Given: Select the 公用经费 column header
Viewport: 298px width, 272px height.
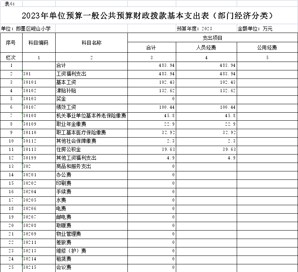Looking at the screenshot, I should point(267,47).
